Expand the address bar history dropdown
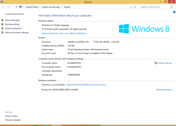 [x=131, y=7]
